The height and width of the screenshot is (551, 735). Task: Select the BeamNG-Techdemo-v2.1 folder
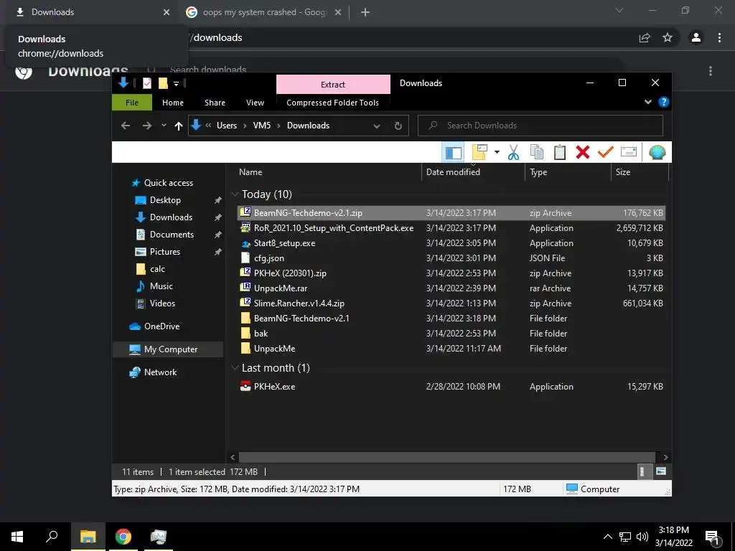[451, 318]
